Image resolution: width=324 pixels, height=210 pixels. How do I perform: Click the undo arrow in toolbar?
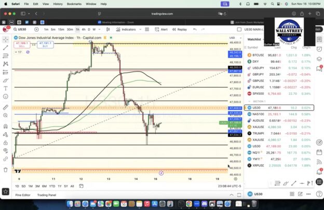tap(196, 30)
